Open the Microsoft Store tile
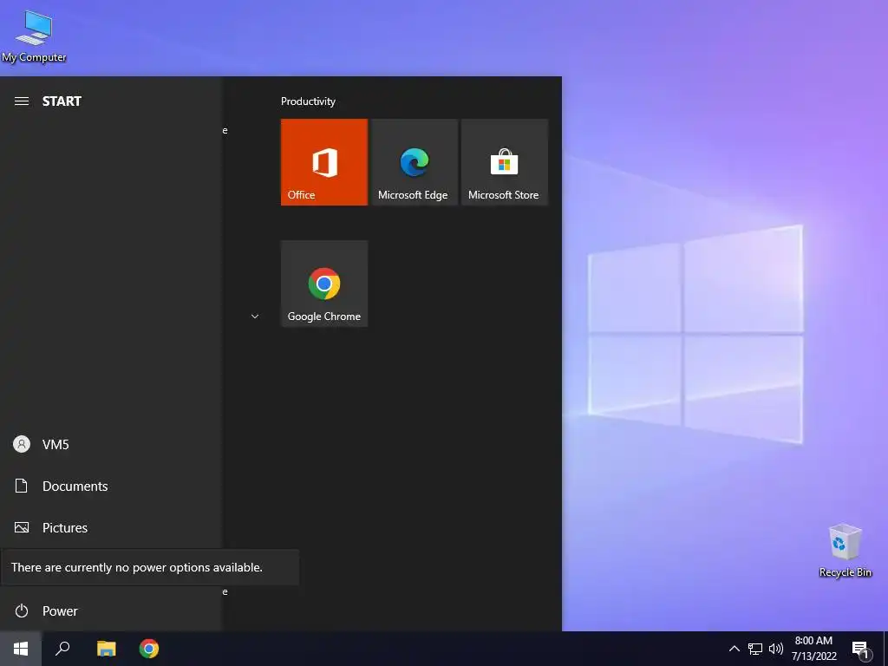Viewport: 888px width, 666px height. tap(505, 162)
